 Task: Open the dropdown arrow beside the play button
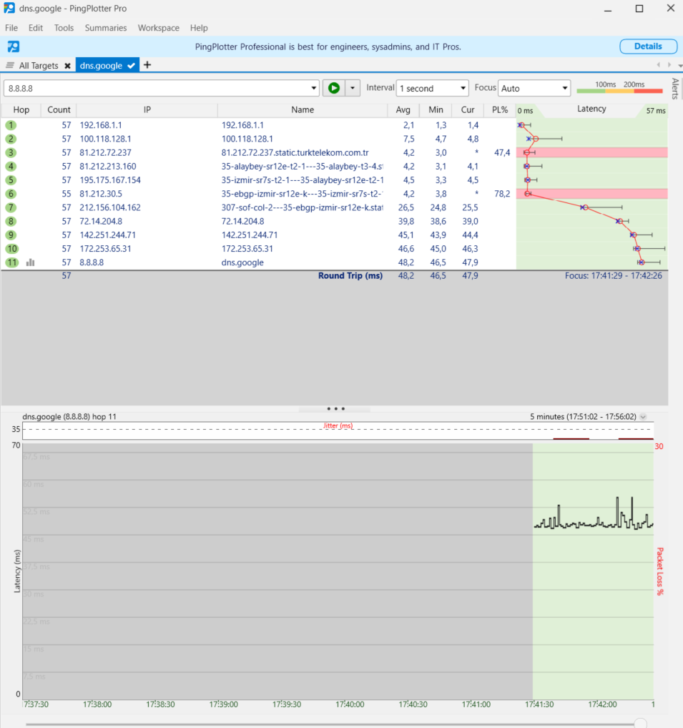[353, 88]
